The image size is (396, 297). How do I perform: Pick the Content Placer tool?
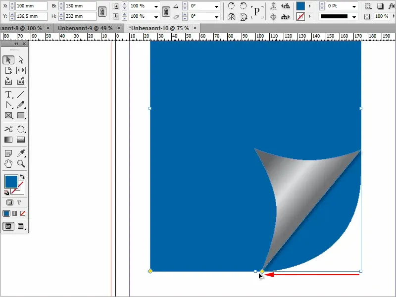coord(21,81)
